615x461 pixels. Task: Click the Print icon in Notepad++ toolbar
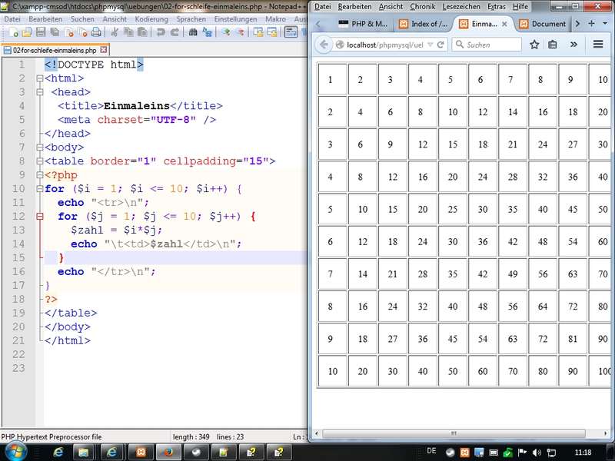click(x=96, y=32)
